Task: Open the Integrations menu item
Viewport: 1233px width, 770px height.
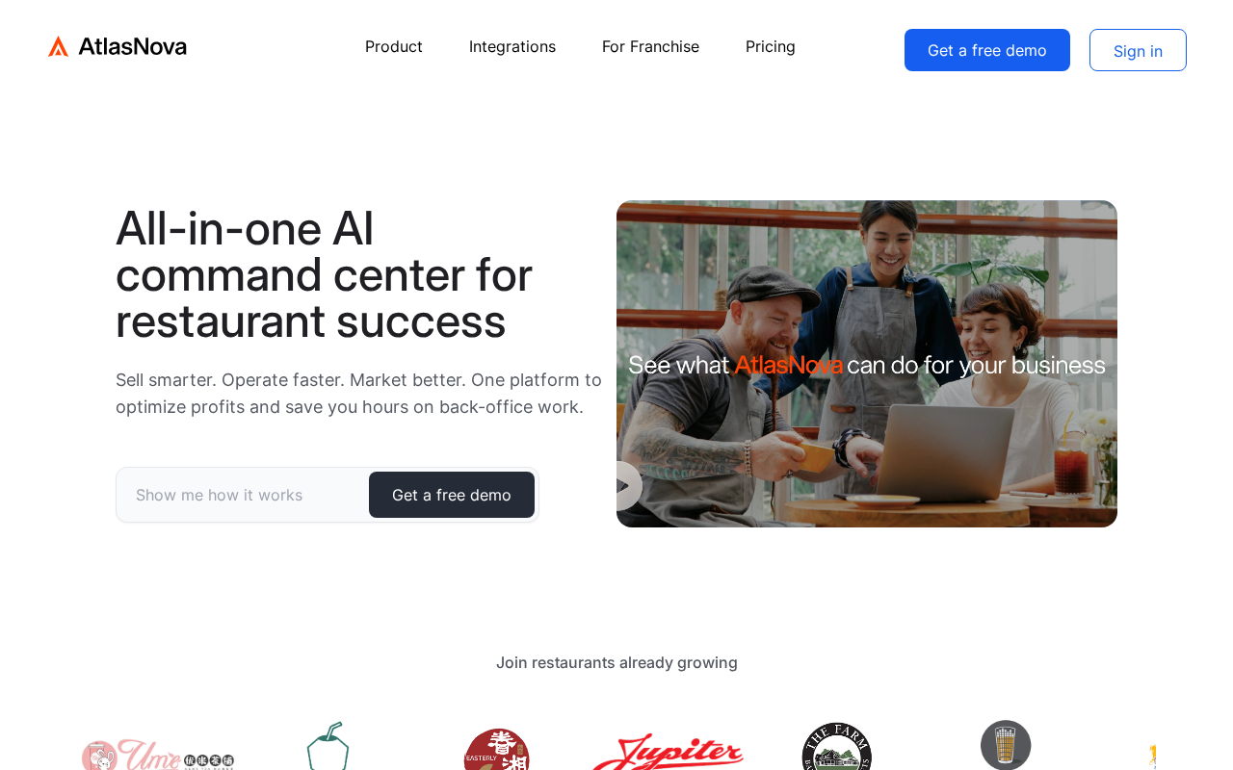Action: (x=512, y=46)
